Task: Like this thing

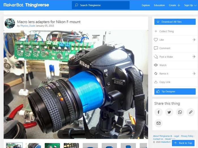Action: point(161,40)
